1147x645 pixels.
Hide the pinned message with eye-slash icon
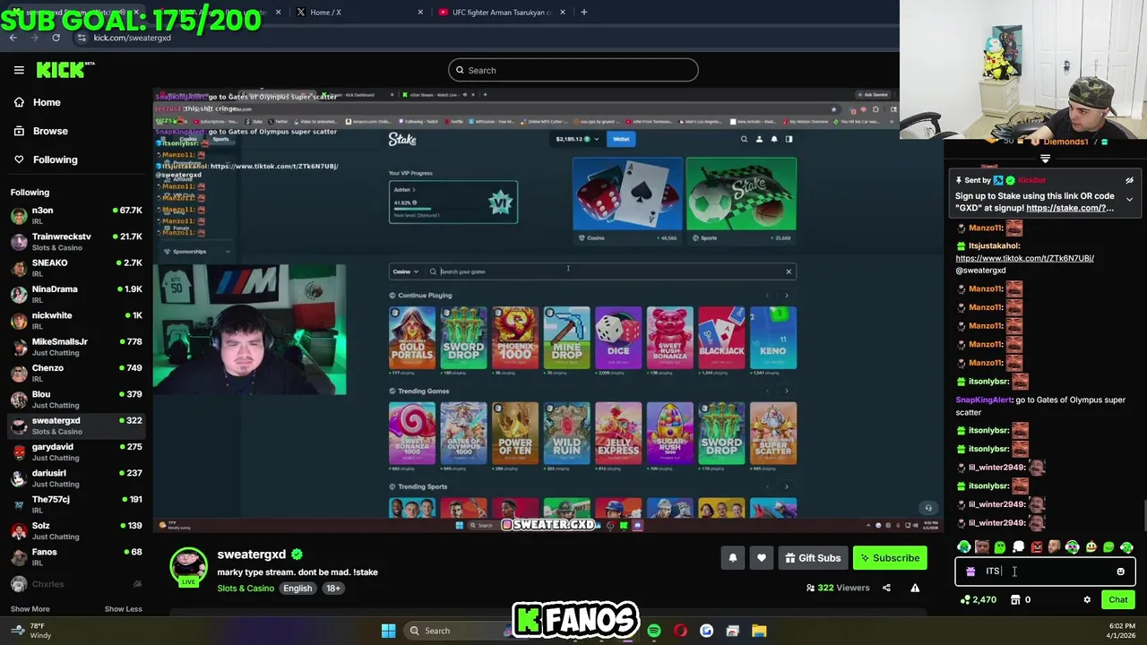pyautogui.click(x=1129, y=180)
